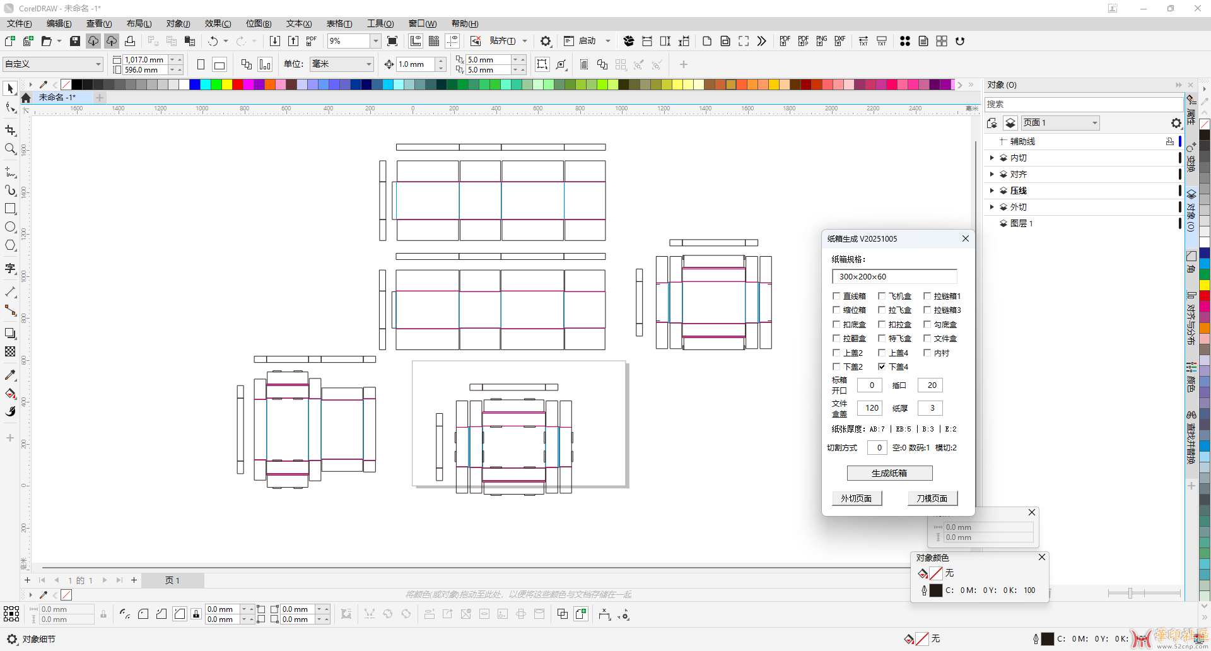Select the Text tool

(x=10, y=268)
